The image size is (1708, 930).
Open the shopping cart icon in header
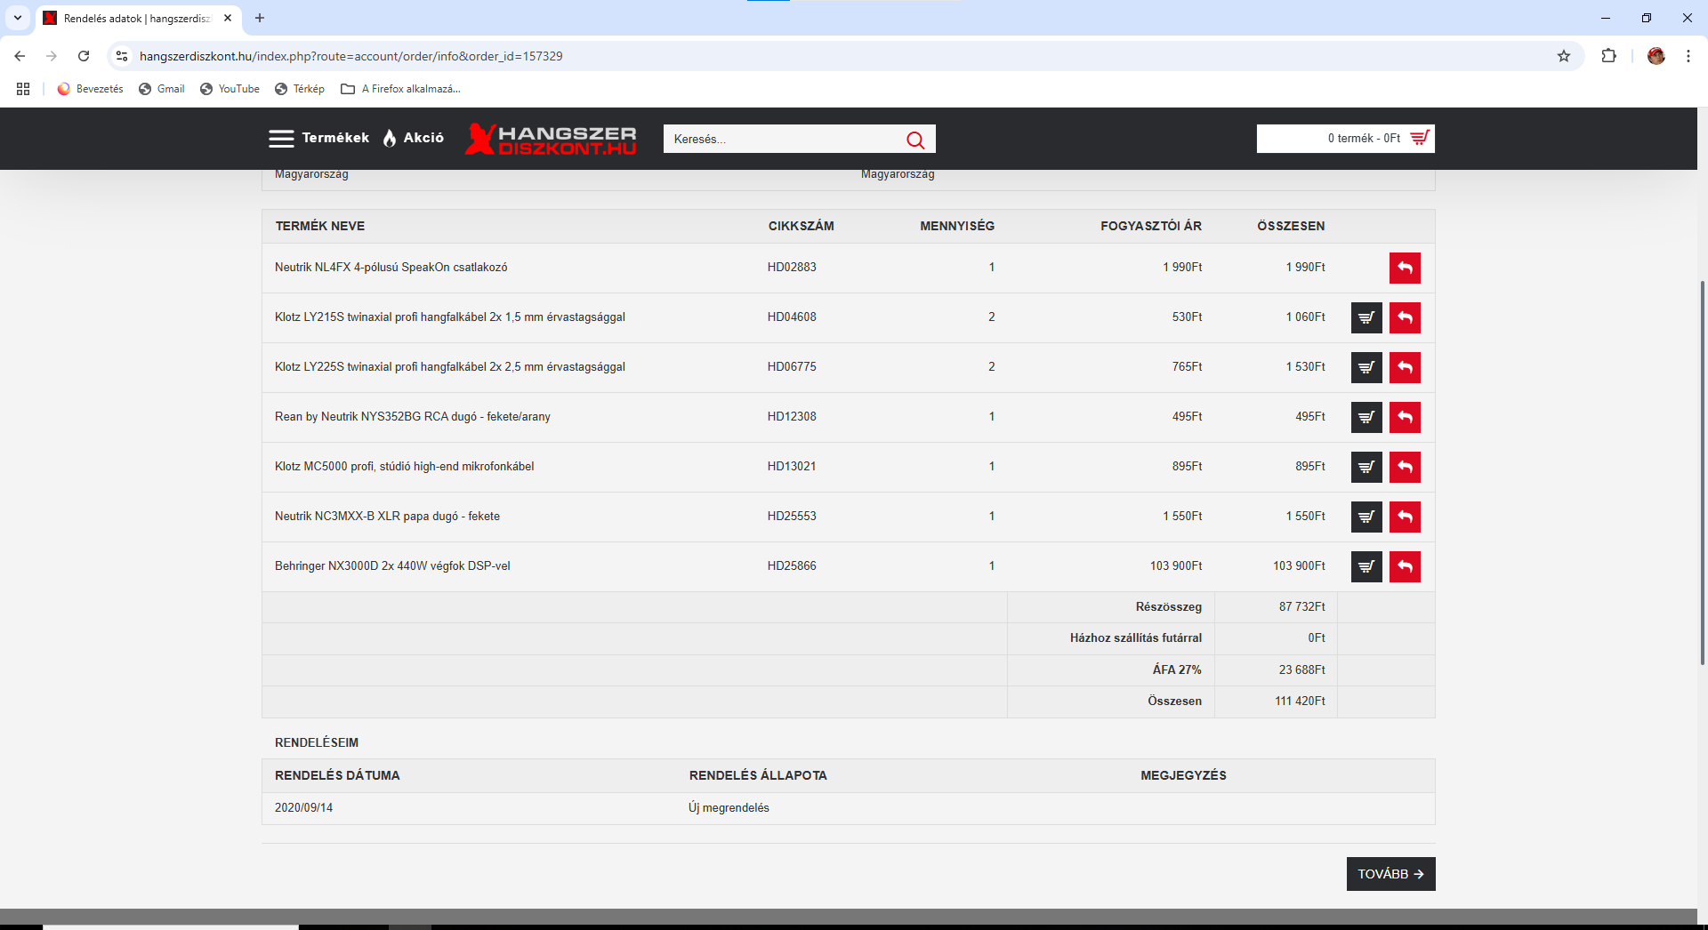click(x=1420, y=138)
